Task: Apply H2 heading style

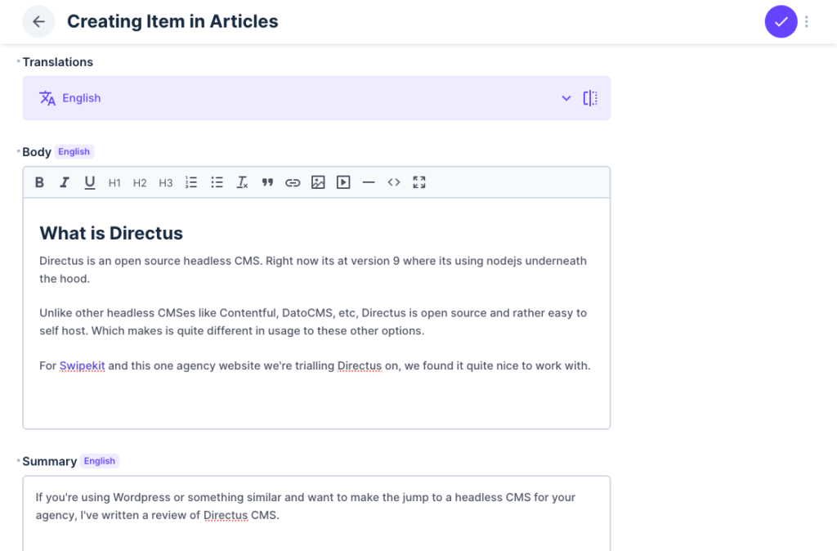Action: [x=140, y=182]
